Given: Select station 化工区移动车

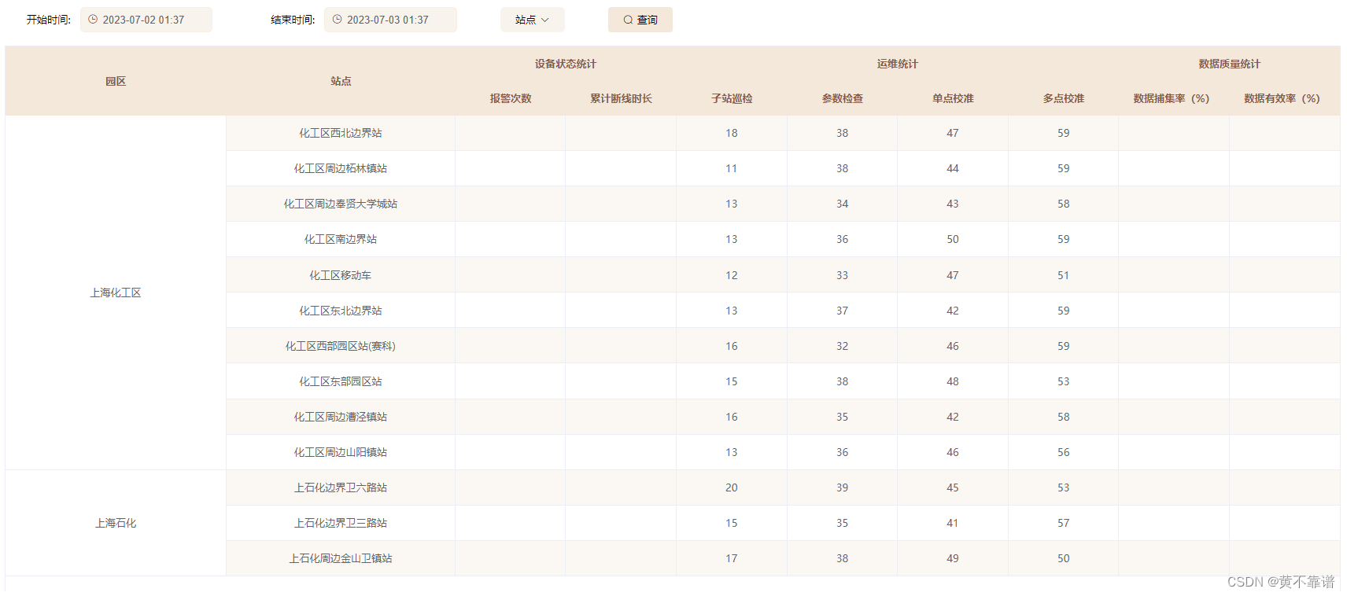Looking at the screenshot, I should click(341, 275).
